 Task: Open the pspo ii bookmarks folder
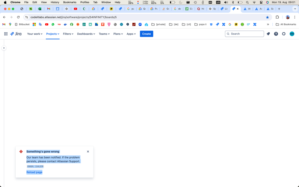click(x=200, y=25)
